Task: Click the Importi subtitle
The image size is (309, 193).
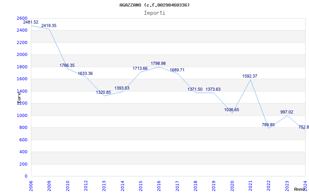Action: pos(154,13)
